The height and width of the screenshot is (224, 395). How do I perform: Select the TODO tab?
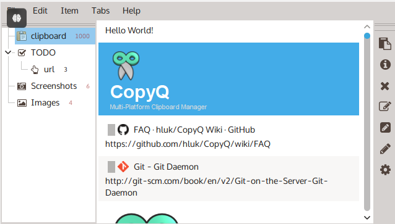pyautogui.click(x=43, y=52)
